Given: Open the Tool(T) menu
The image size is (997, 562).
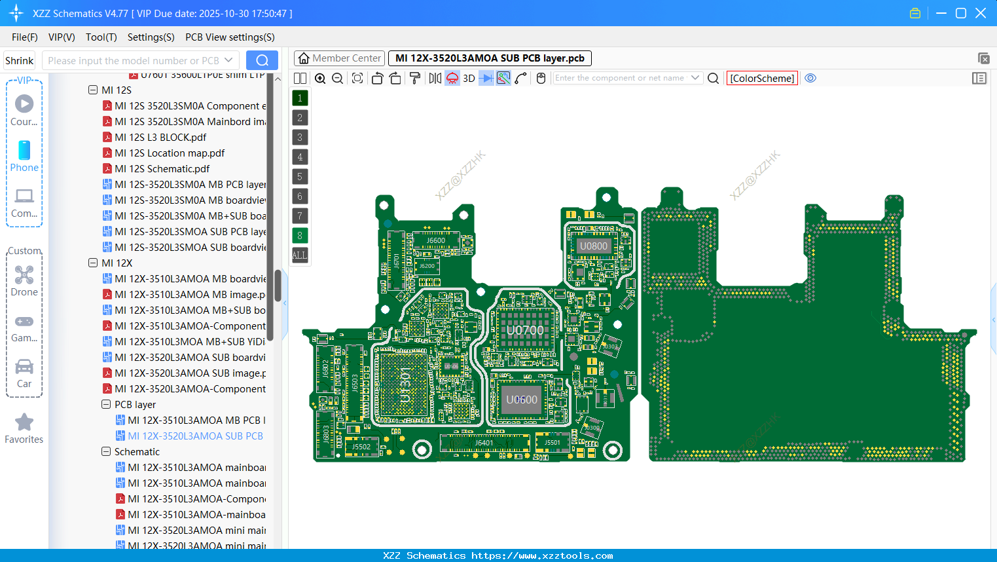Looking at the screenshot, I should [x=101, y=37].
